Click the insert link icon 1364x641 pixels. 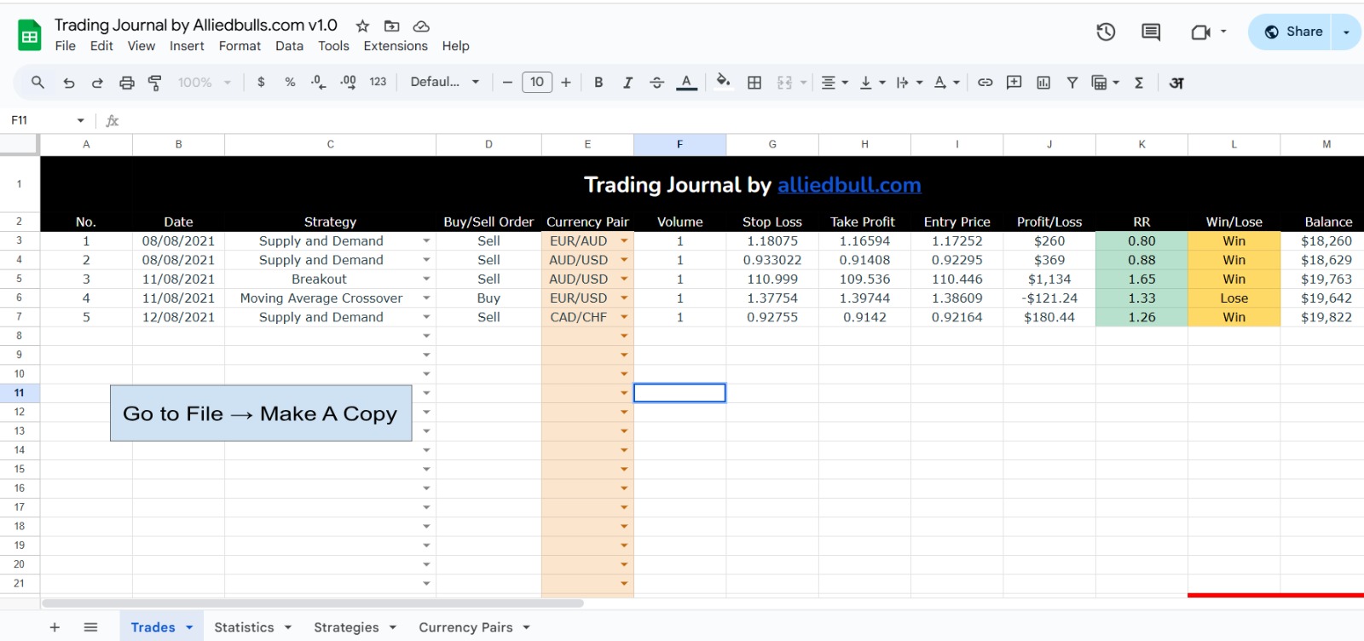click(985, 83)
